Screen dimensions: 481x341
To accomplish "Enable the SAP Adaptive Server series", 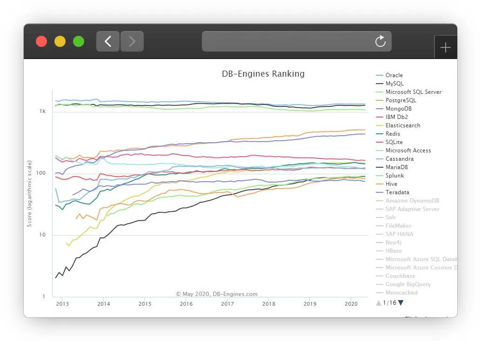I will pyautogui.click(x=408, y=209).
